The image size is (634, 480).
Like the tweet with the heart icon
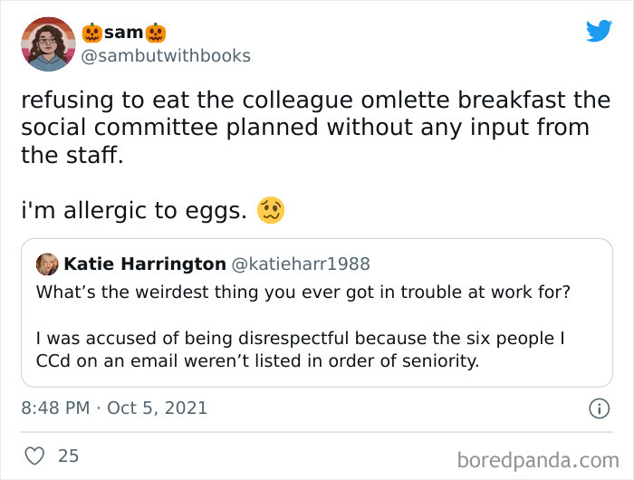click(34, 456)
